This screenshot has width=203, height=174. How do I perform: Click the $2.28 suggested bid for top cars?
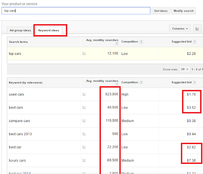(191, 54)
